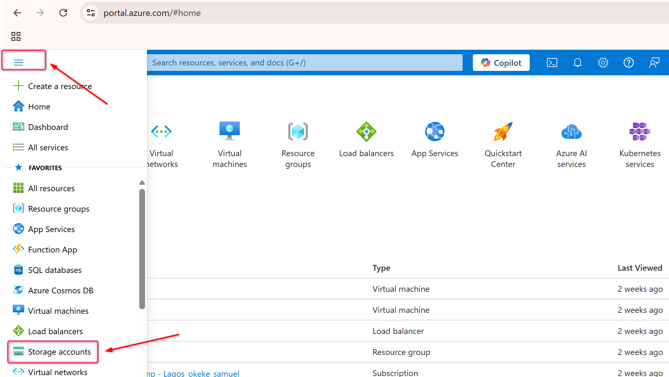Click the Resource group type cell

401,352
